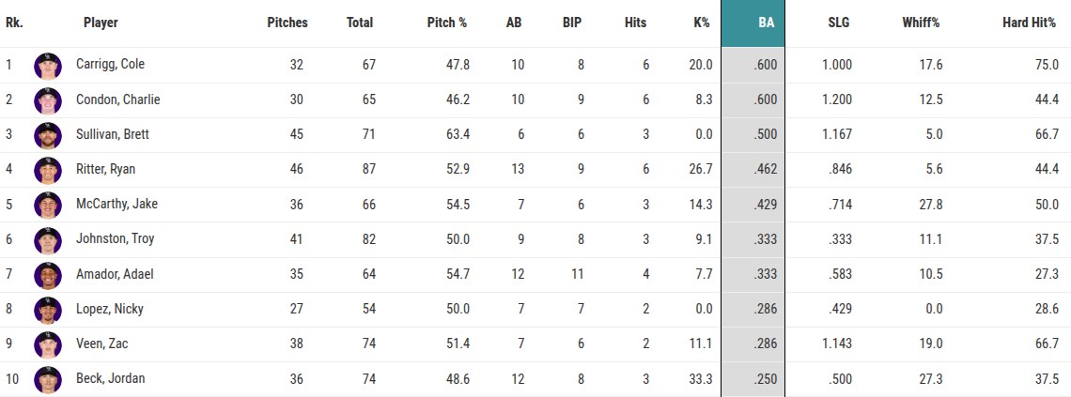This screenshot has width=1071, height=397.
Task: Click Jordan Beck's player headshot
Action: [47, 379]
